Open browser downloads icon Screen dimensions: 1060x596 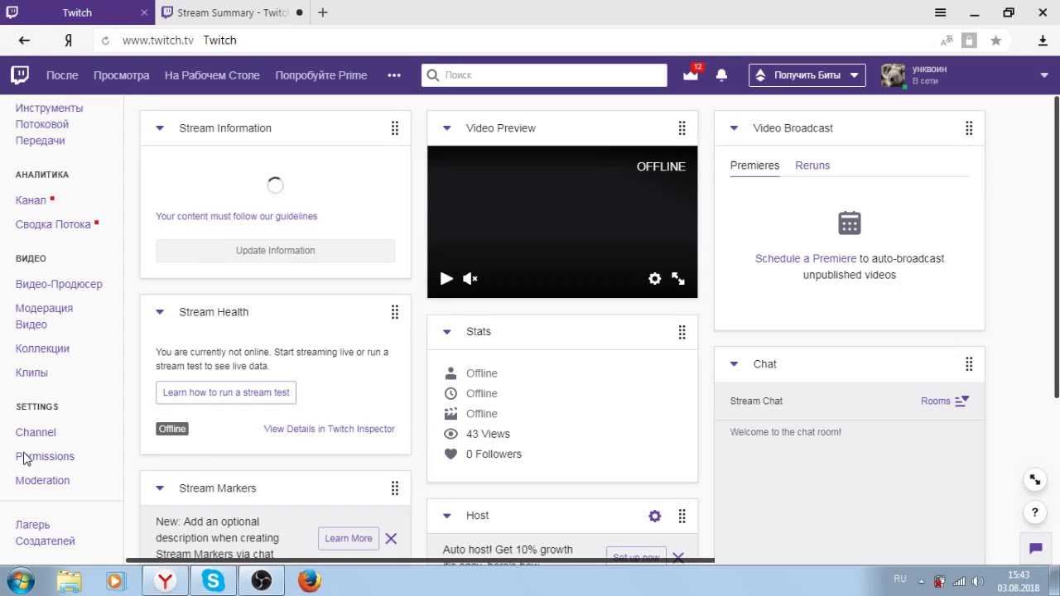1043,40
